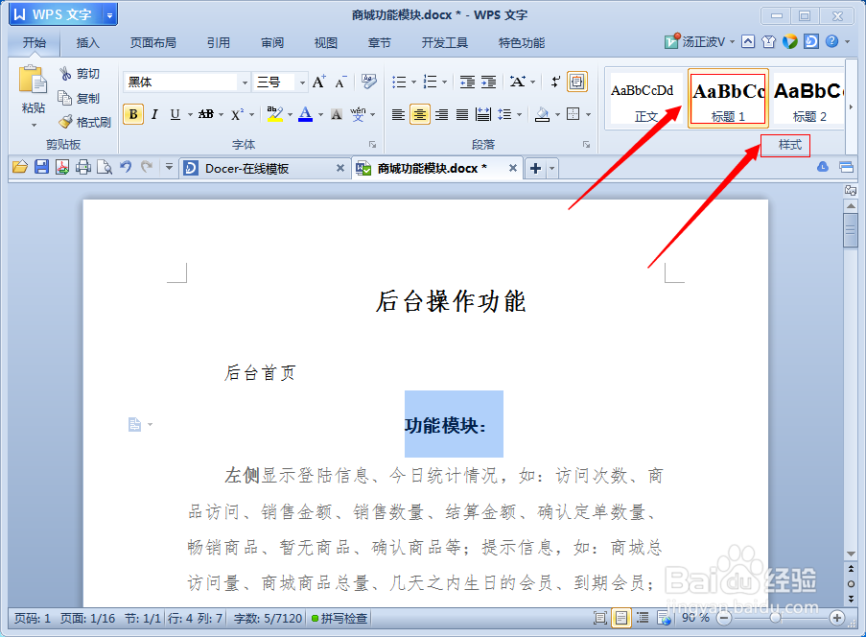Open the font dialog launcher in 字体 group
This screenshot has width=866, height=637.
[373, 145]
